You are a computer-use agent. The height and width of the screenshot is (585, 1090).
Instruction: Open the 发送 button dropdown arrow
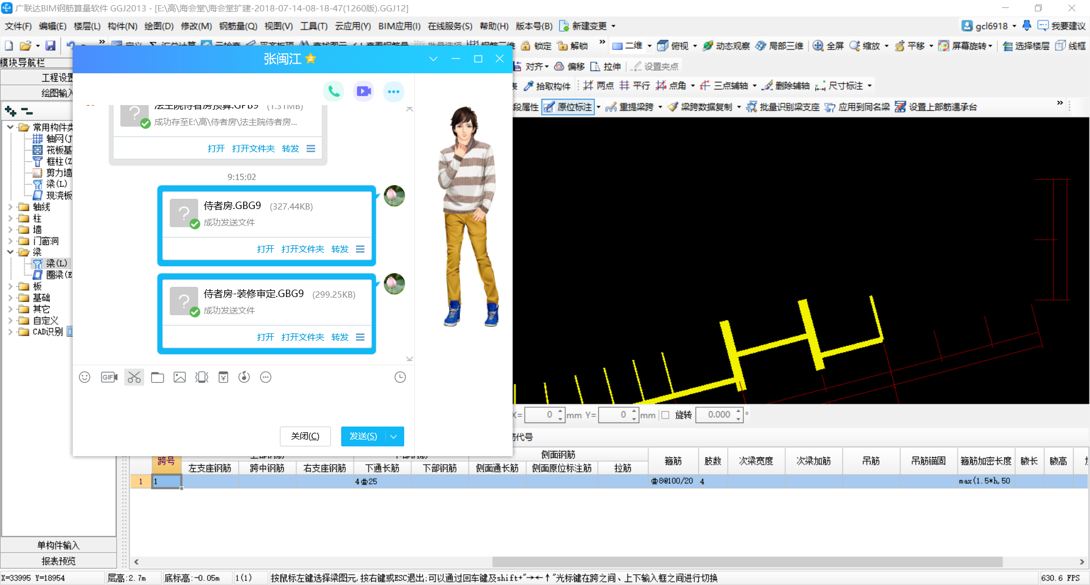click(x=394, y=436)
